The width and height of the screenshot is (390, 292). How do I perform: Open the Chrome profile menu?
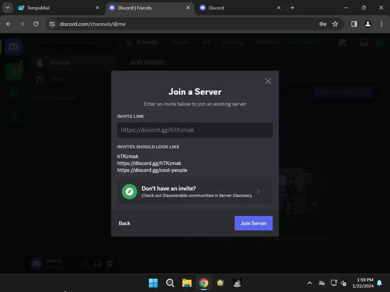point(368,24)
